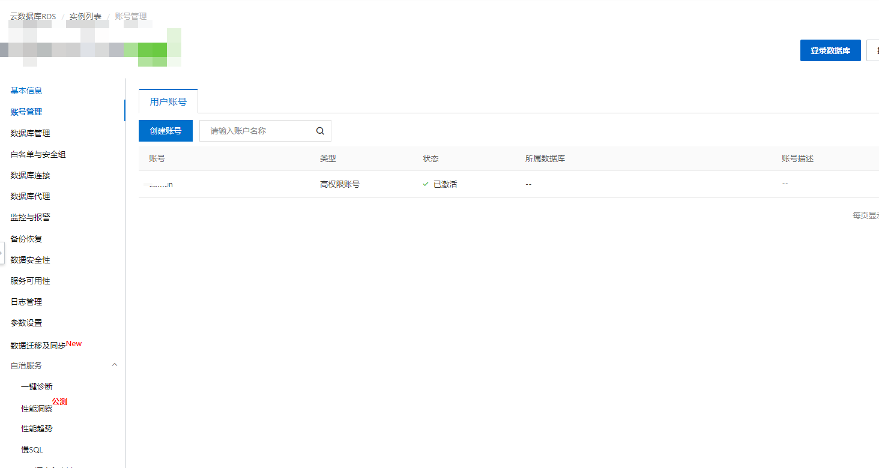The height and width of the screenshot is (468, 879).
Task: Navigate to 数据库连接
Action: [30, 175]
